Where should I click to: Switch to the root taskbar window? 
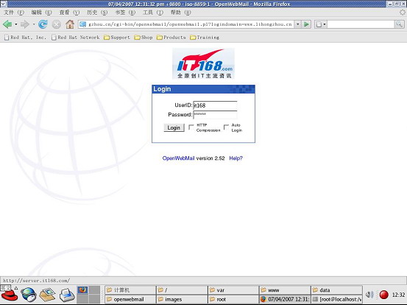click(x=233, y=299)
